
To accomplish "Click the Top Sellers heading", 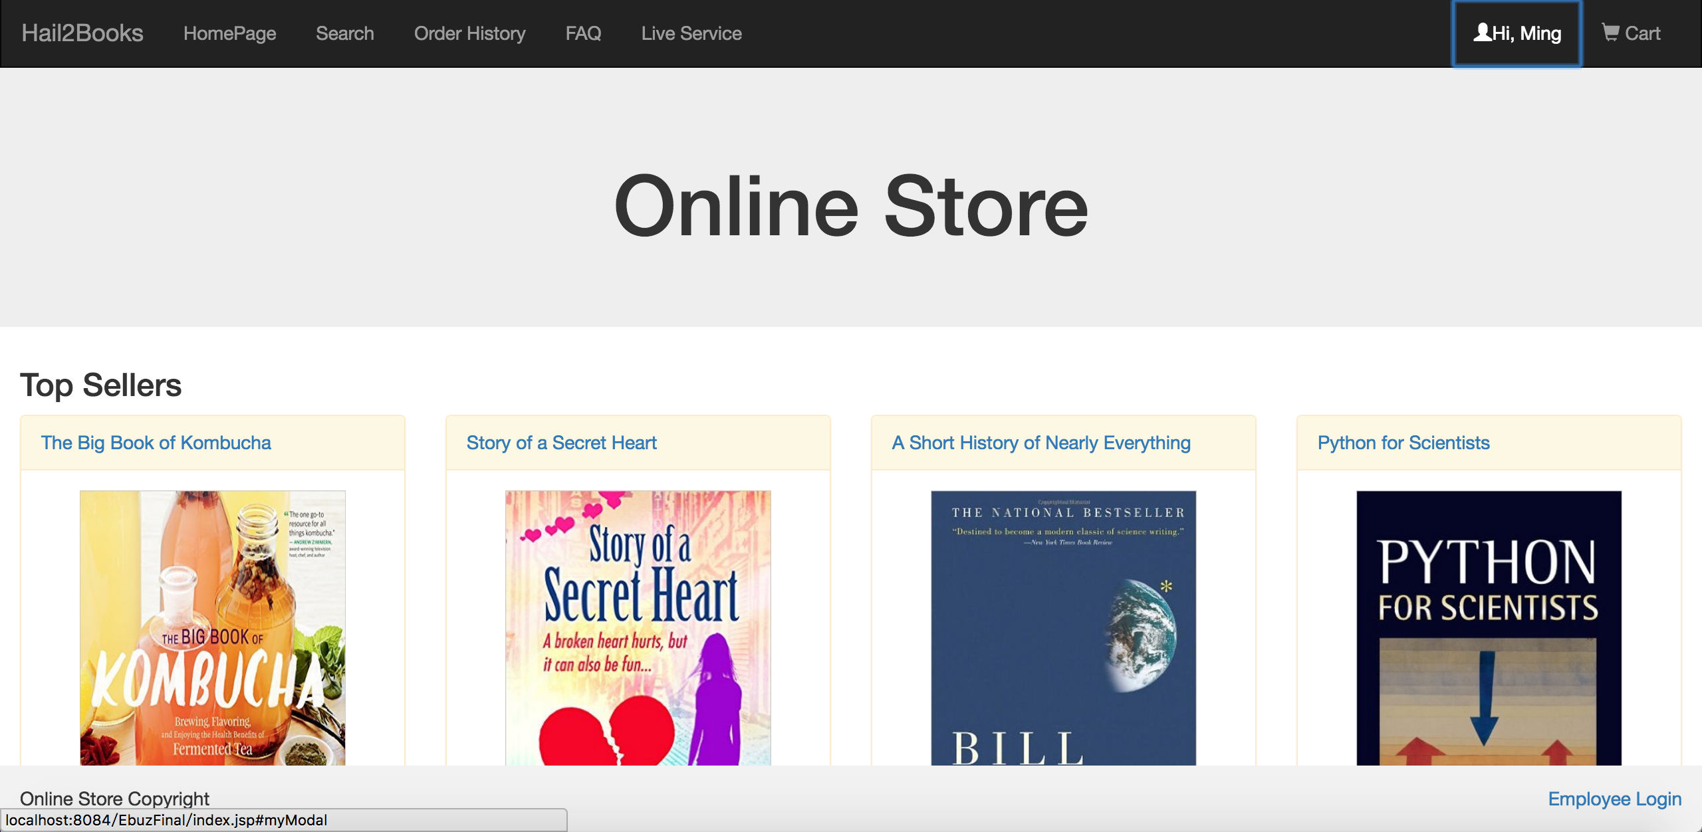I will coord(100,385).
